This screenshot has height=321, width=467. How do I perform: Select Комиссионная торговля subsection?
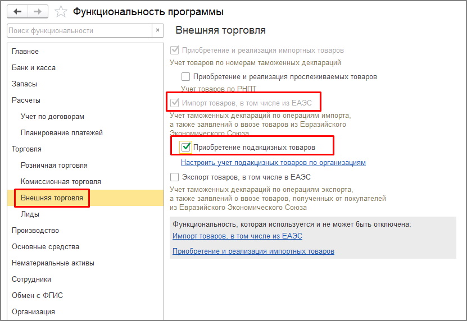pos(85,181)
